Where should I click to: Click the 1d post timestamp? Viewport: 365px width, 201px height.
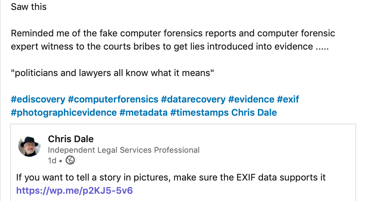[x=52, y=161]
